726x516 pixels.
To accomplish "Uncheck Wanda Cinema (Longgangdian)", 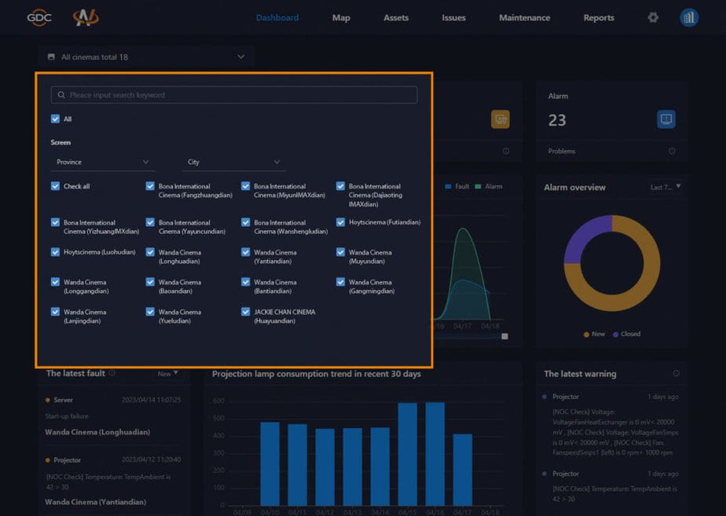I will click(x=55, y=282).
